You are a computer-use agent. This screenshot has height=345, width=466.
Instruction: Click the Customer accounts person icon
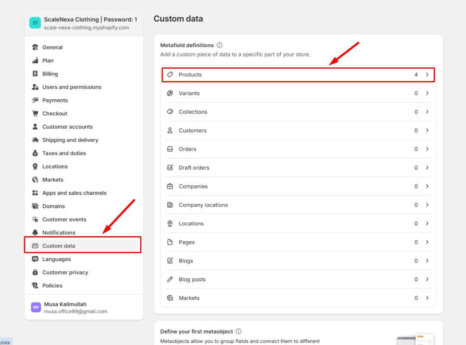35,127
